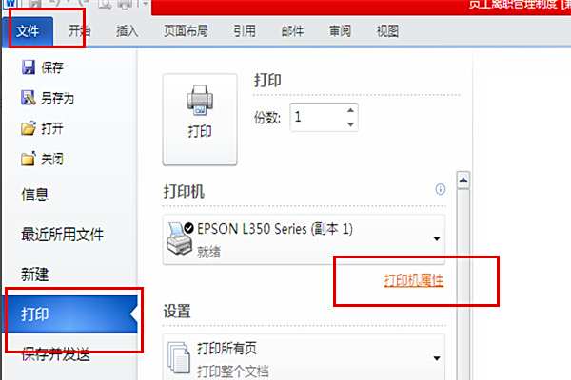Increase copies count with up arrow
The width and height of the screenshot is (571, 380).
pos(350,110)
